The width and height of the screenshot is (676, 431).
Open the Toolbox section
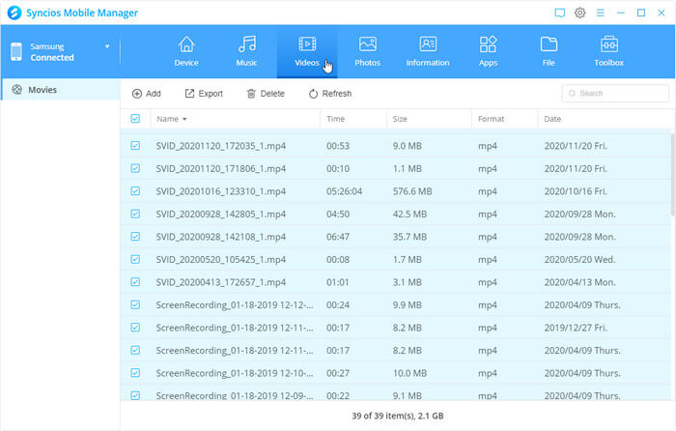(608, 51)
